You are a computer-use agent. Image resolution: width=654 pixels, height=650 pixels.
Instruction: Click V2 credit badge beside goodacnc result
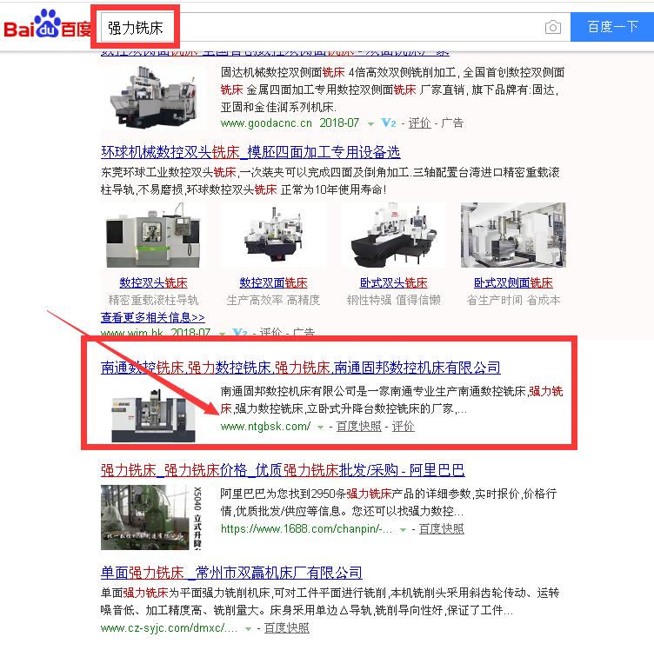pos(389,123)
